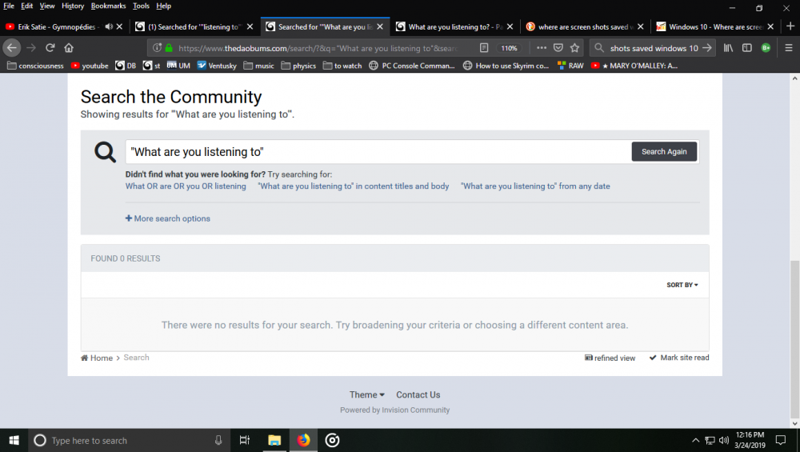This screenshot has width=800, height=452.
Task: Click the magnifying glass search icon on page
Action: pos(106,152)
